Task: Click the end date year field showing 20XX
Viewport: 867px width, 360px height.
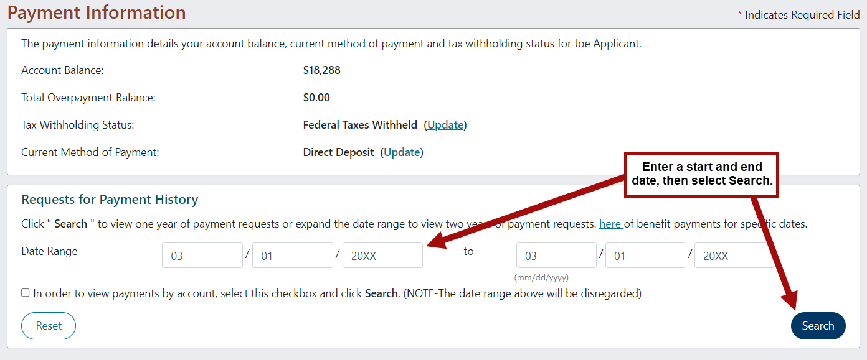Action: click(735, 255)
